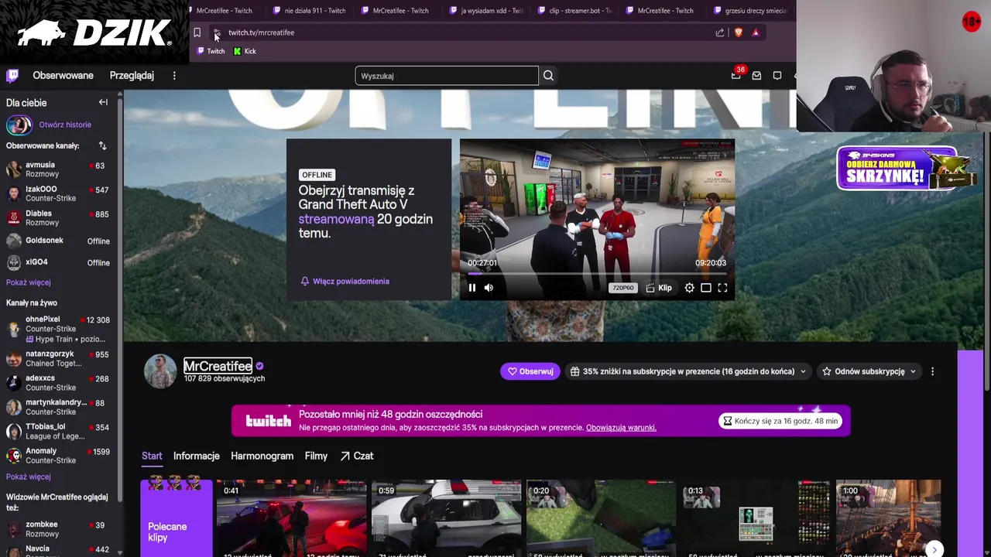Viewport: 991px width, 557px height.
Task: Switch to the 'clip - streamer.bot' browser tab
Action: [574, 11]
